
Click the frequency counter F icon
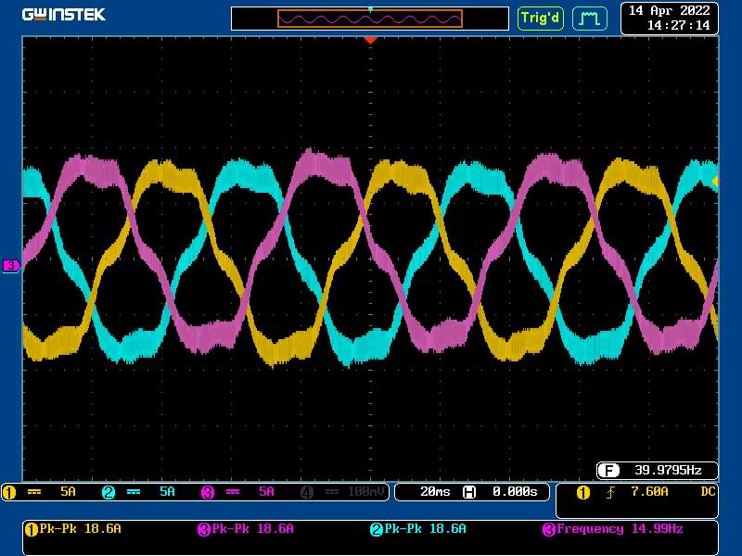[x=608, y=471]
